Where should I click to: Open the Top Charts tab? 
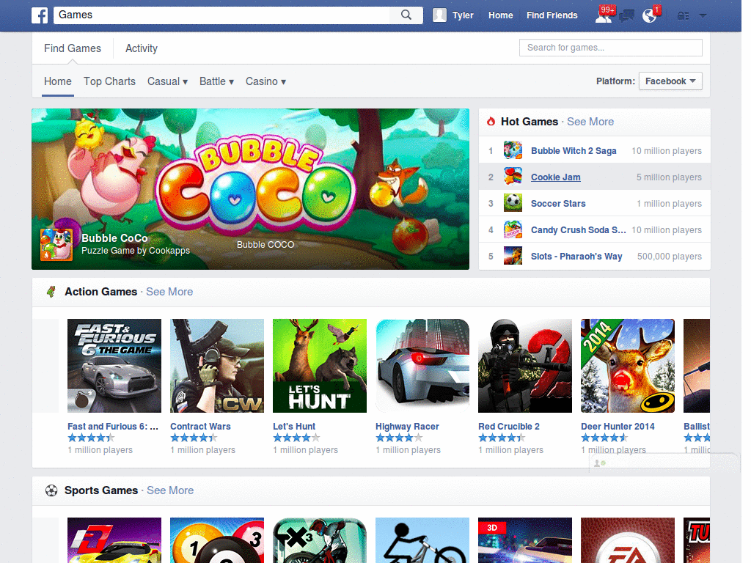(110, 81)
